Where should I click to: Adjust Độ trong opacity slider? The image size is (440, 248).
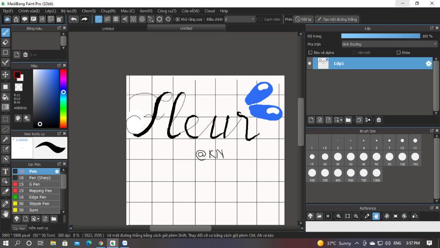(381, 36)
